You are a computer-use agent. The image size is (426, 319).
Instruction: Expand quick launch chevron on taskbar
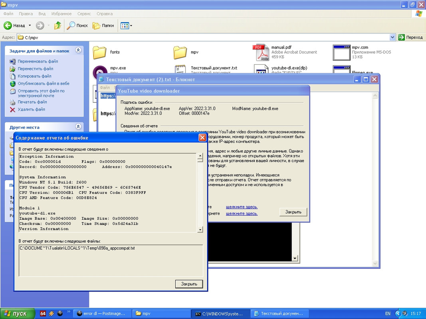[68, 311]
